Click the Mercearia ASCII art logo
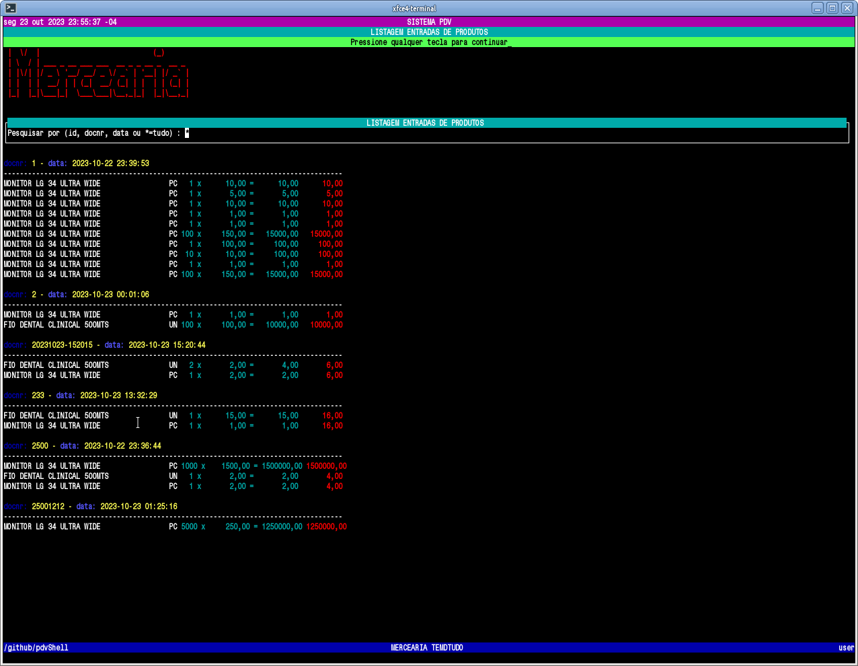Viewport: 858px width, 666px height. click(x=98, y=73)
